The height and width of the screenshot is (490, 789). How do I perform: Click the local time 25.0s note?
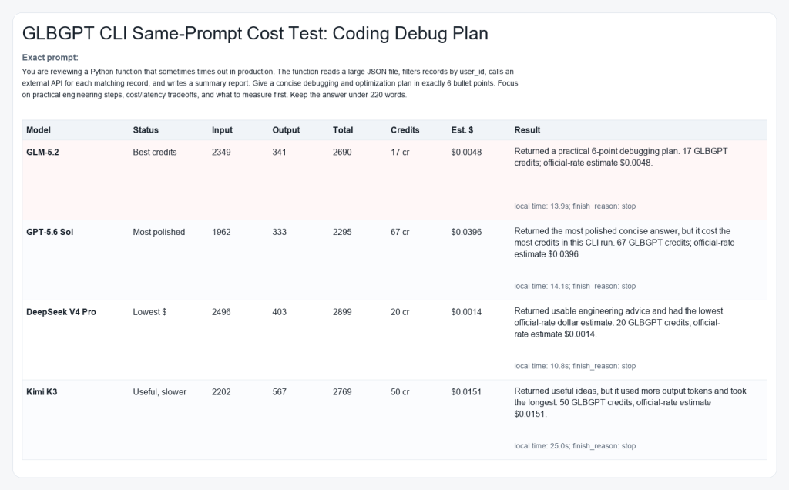[575, 446]
